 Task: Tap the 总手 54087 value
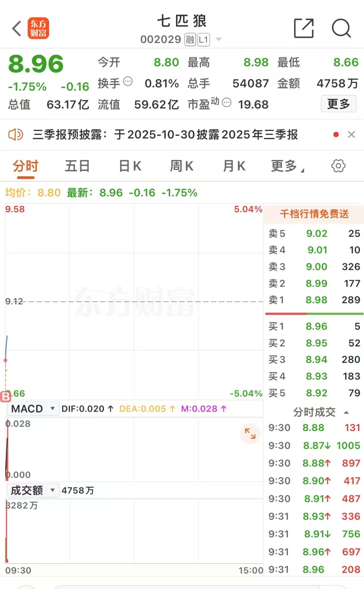(x=228, y=83)
